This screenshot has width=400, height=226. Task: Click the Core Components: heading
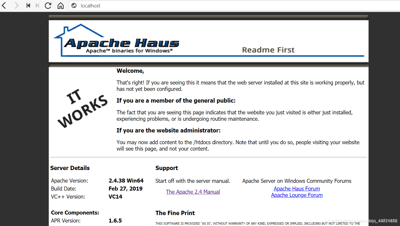pos(75,213)
